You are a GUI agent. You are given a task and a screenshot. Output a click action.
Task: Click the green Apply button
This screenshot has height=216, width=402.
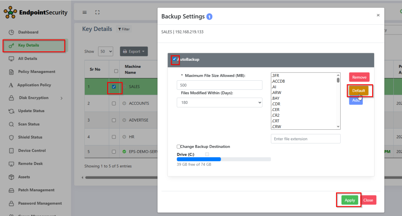(349, 200)
